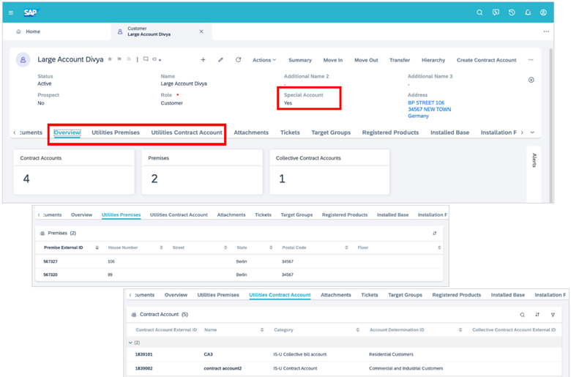This screenshot has height=377, width=571.
Task: Collapse the (2) group row in the Contract Account list
Action: 130,343
